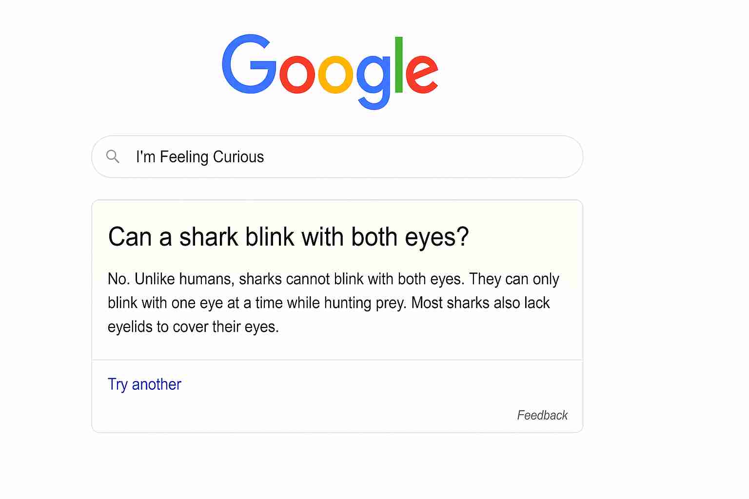Click the Google logo
This screenshot has height=499, width=749.
point(330,71)
